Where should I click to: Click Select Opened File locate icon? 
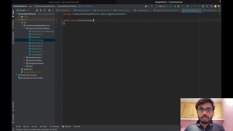point(37,11)
